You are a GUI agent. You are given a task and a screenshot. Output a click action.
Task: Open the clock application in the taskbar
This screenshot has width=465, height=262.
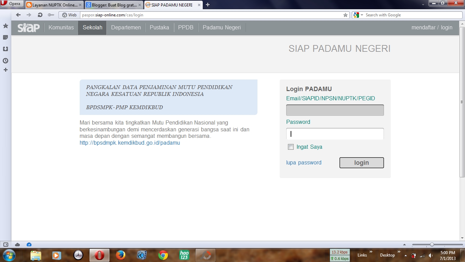coord(78,255)
